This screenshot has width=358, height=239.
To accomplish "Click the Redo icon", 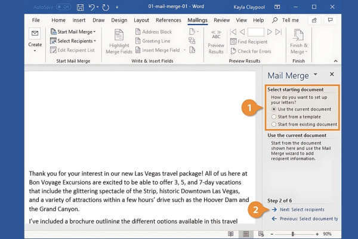I will tap(106, 7).
